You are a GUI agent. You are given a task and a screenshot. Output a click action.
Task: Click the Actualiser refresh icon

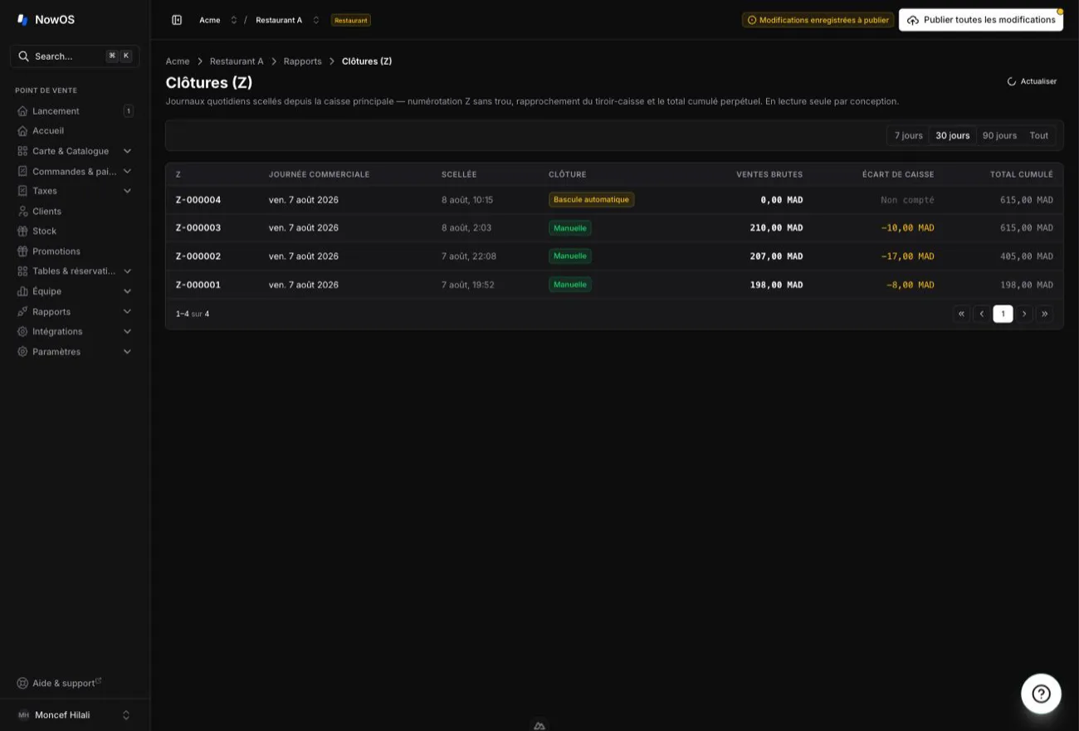click(x=1012, y=81)
